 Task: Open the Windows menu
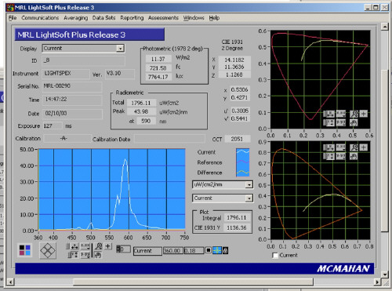[x=194, y=18]
